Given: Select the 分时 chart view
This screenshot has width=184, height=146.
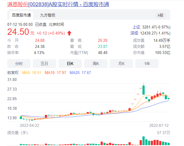Looking at the screenshot, I should click(x=19, y=64).
